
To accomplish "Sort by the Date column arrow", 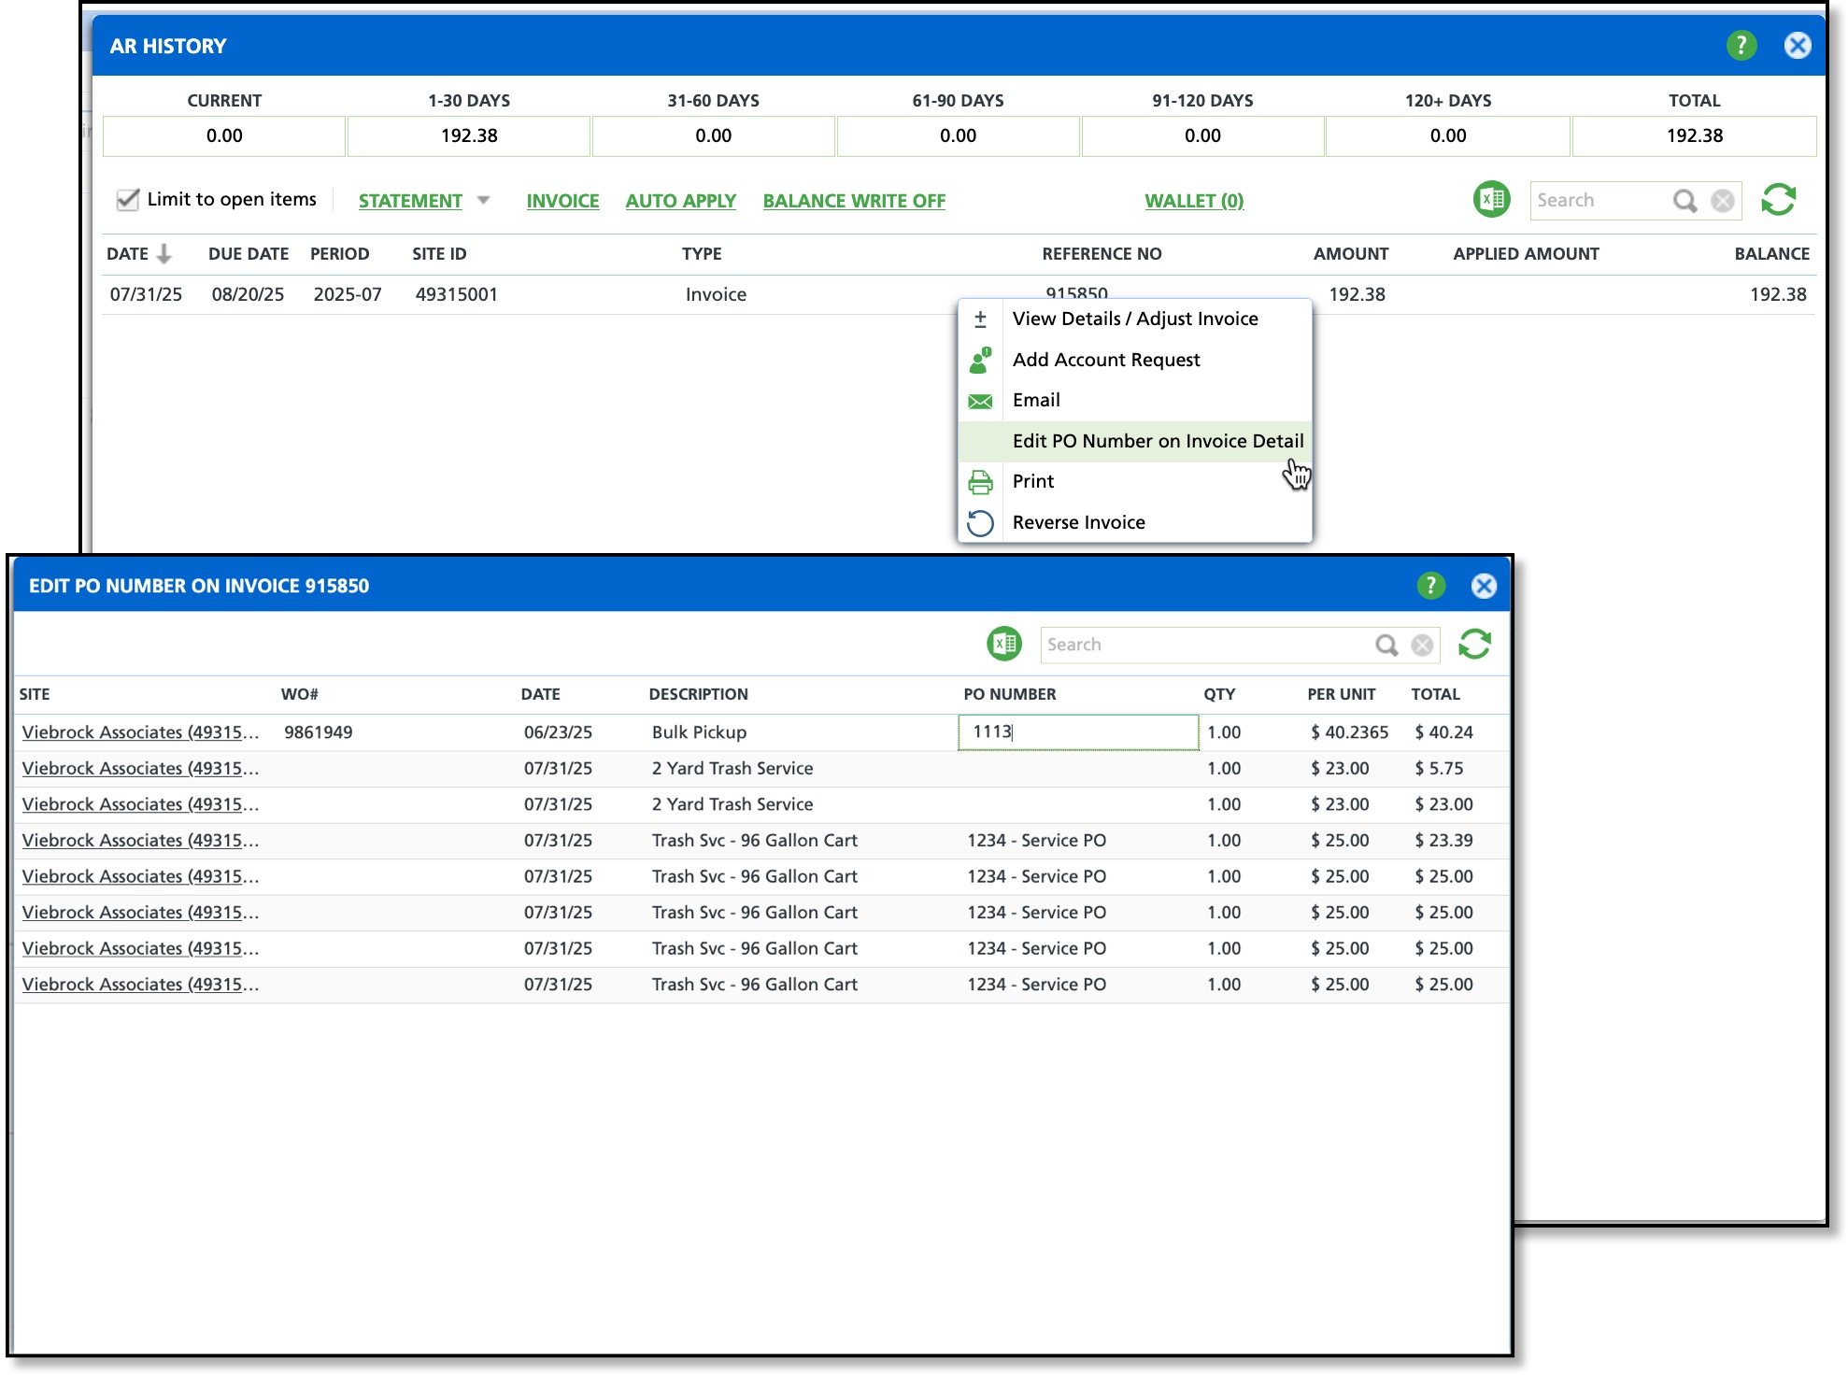I will pyautogui.click(x=164, y=254).
